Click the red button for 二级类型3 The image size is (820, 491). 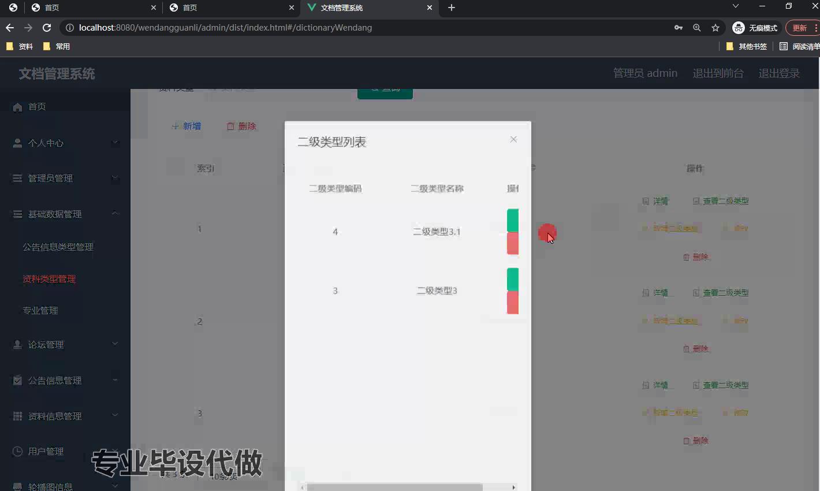pyautogui.click(x=512, y=303)
